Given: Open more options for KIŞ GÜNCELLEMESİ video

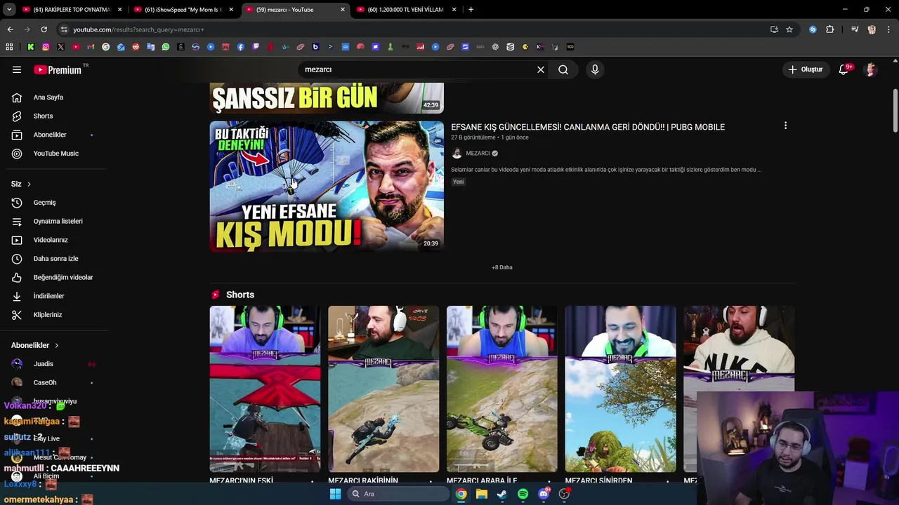Looking at the screenshot, I should (785, 126).
